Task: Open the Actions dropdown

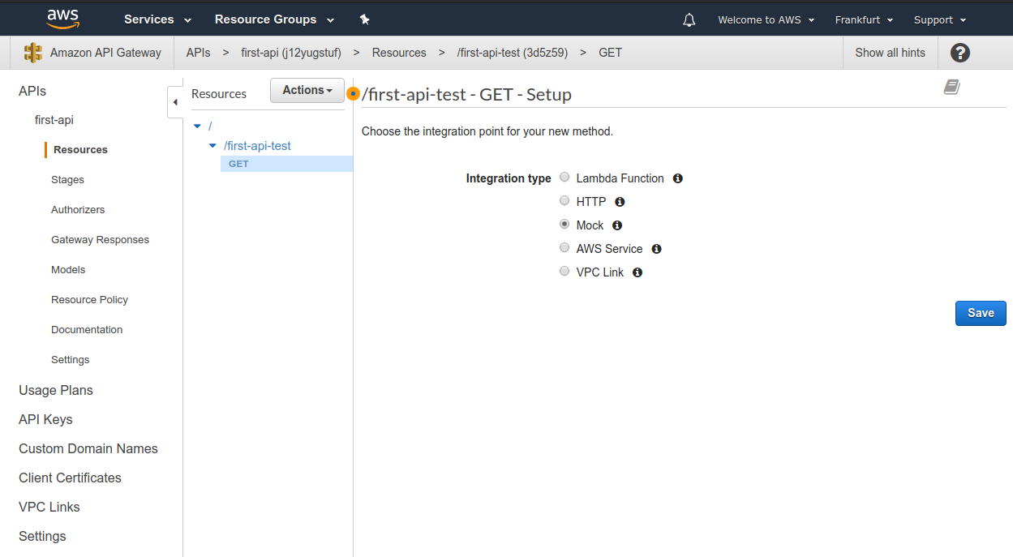Action: [x=307, y=90]
